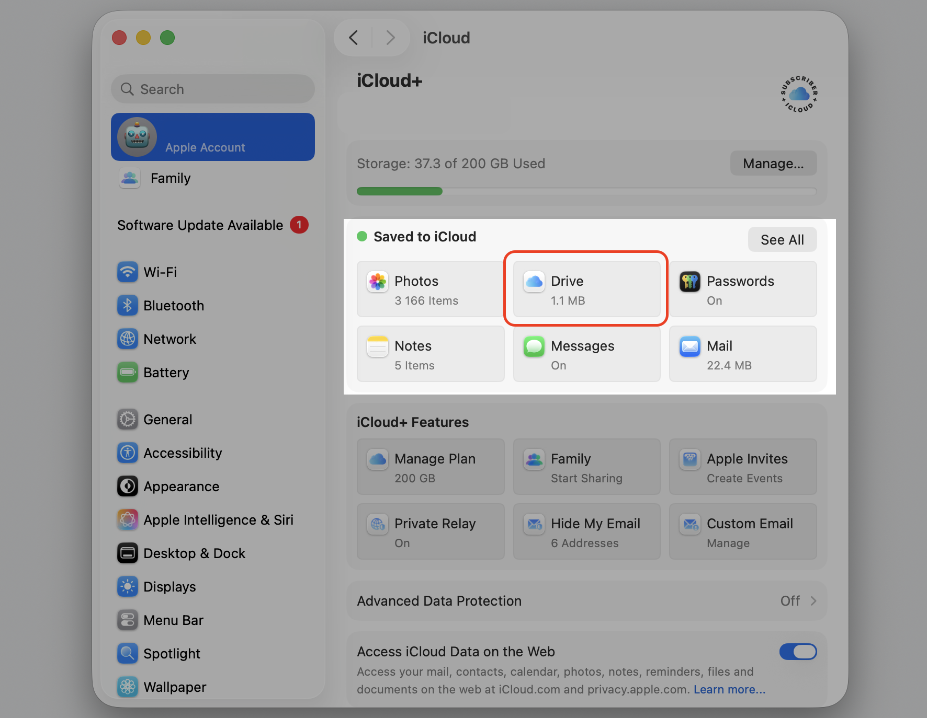Click the Manage... storage button
The height and width of the screenshot is (718, 927).
(773, 164)
